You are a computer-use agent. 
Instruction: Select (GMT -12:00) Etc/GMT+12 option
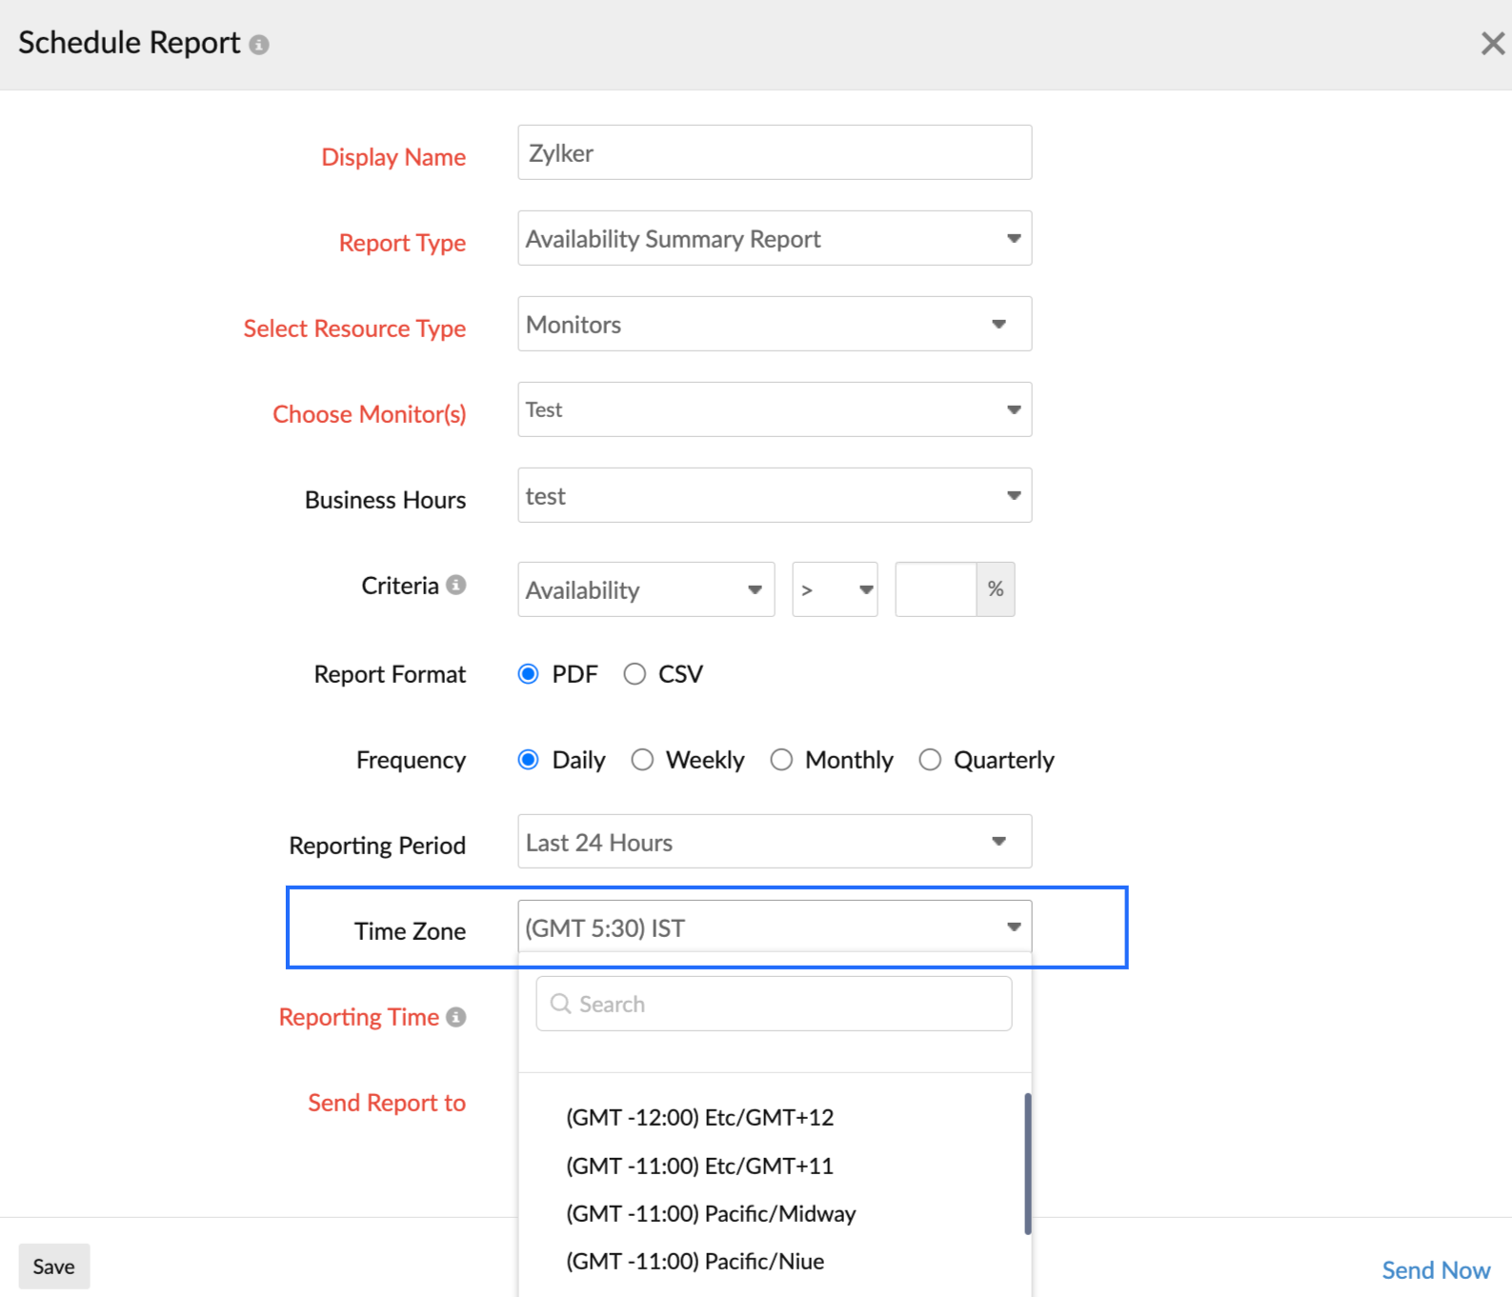(x=699, y=1117)
